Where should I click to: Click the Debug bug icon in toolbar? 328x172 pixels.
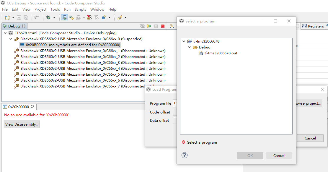click(x=48, y=18)
